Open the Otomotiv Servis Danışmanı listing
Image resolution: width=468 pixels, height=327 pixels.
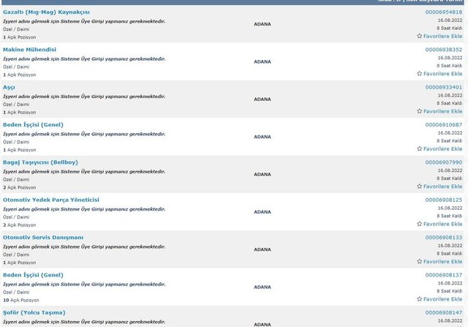(43, 238)
